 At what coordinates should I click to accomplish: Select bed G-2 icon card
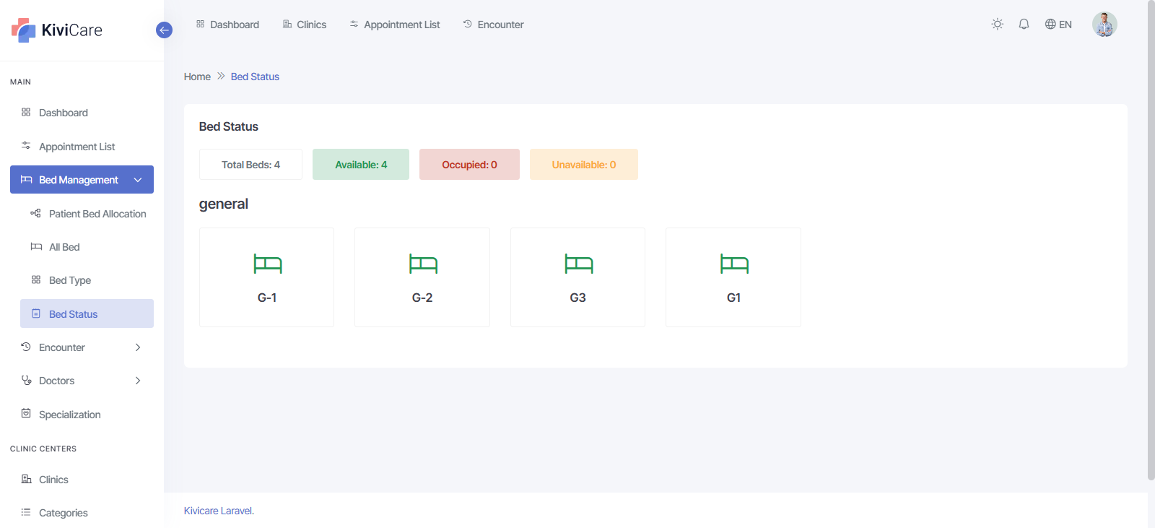click(422, 264)
